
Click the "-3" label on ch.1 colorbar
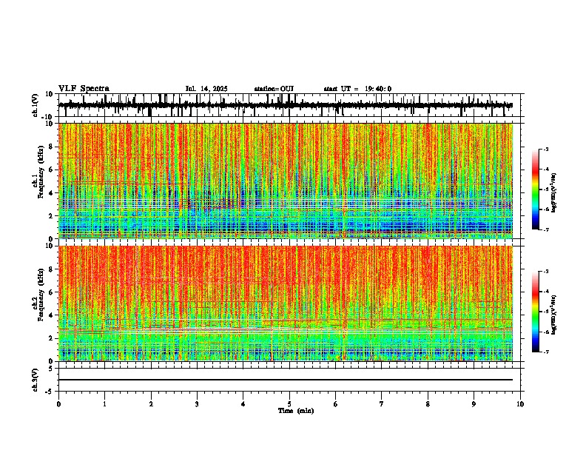[546, 149]
